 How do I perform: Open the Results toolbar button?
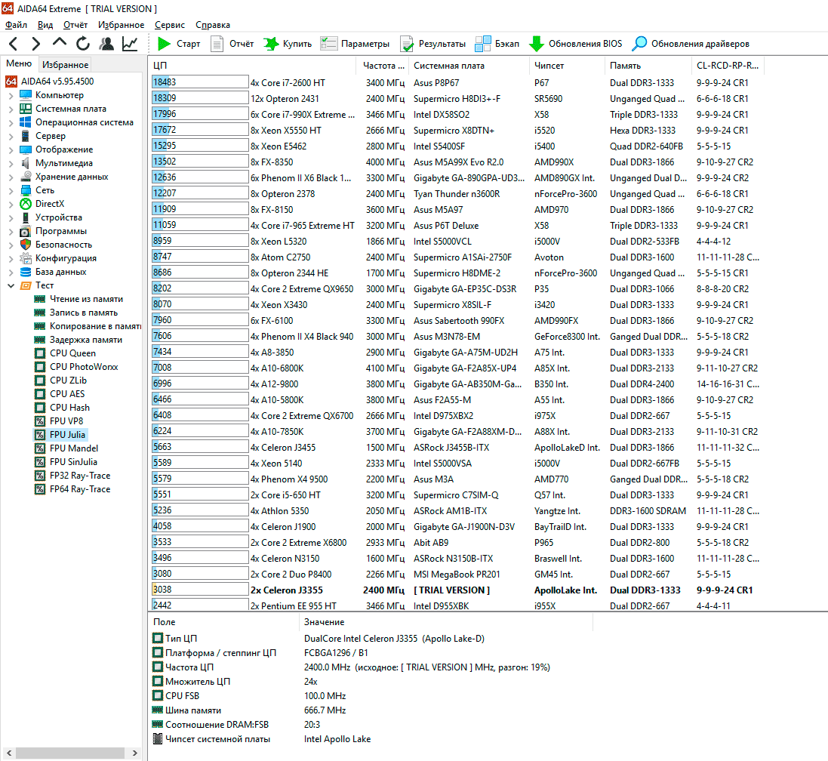click(432, 44)
